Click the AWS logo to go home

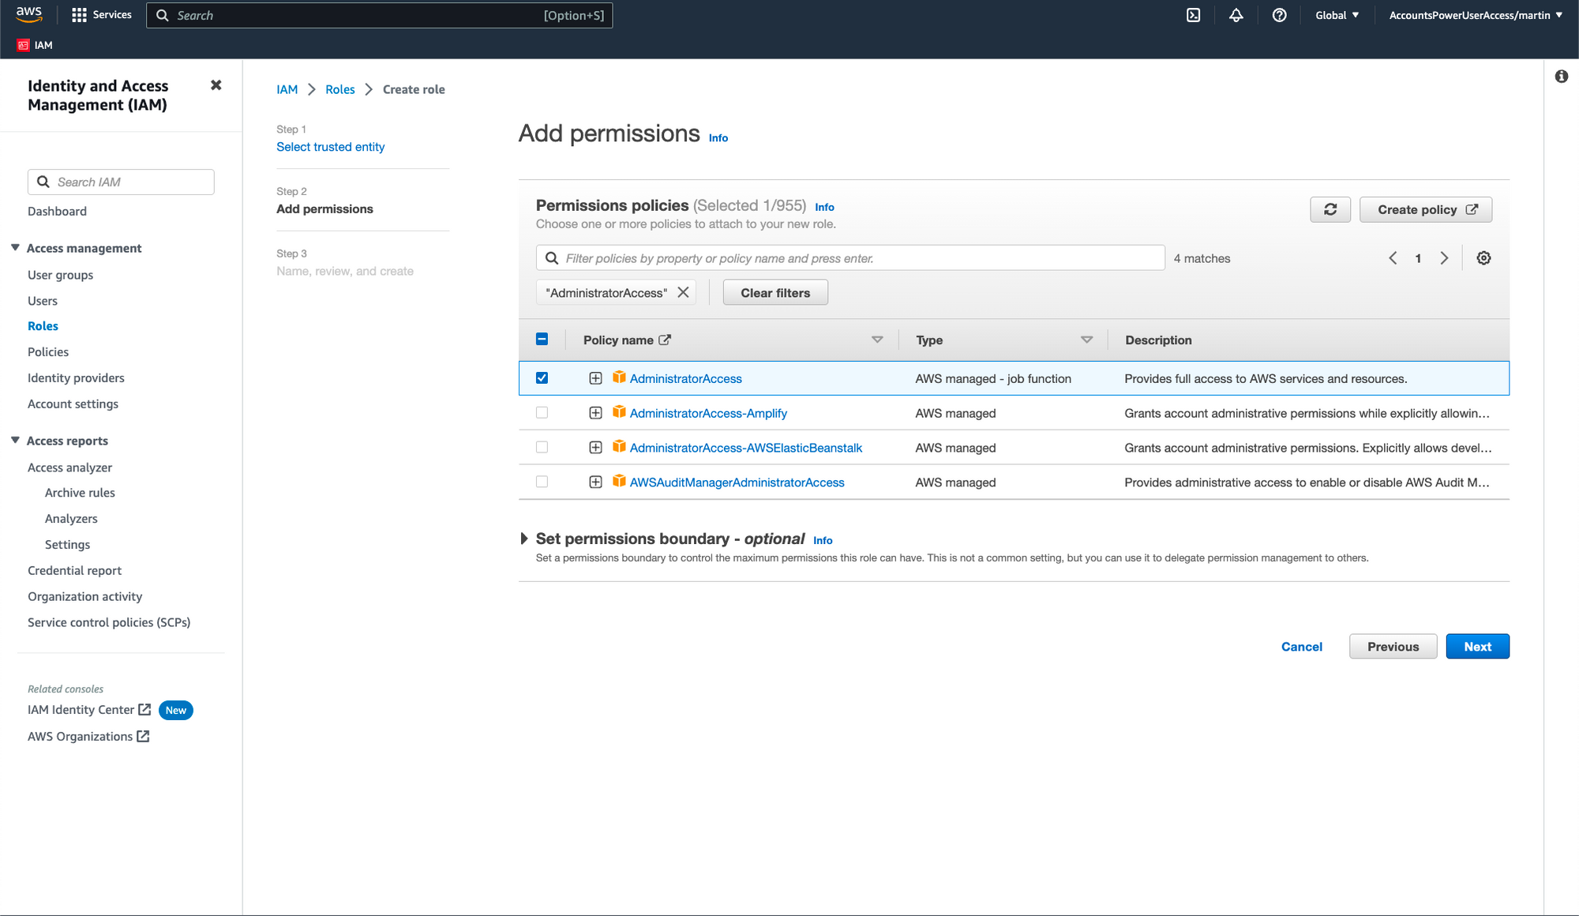click(28, 13)
